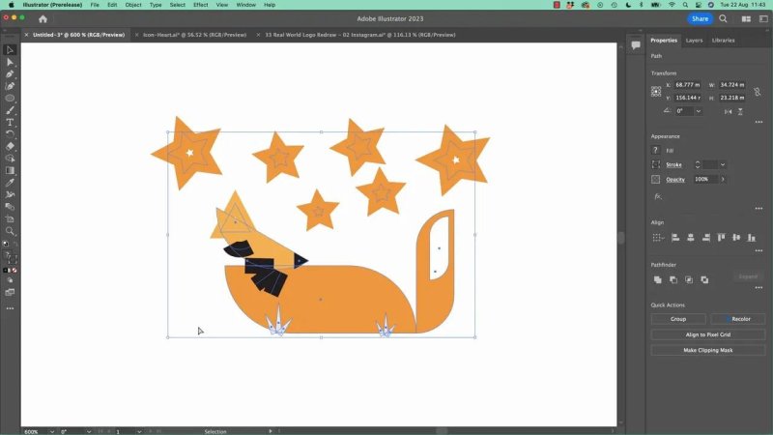Open the Effect menu
This screenshot has width=773, height=435.
coord(201,5)
